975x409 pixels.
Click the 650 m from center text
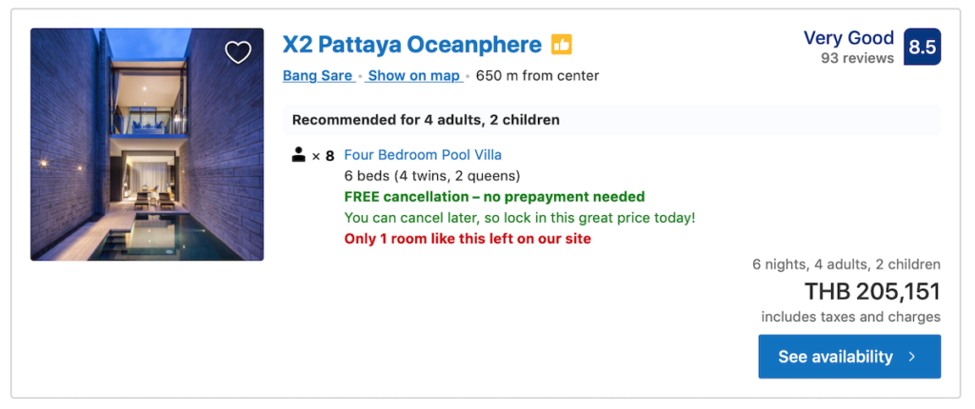(x=537, y=76)
